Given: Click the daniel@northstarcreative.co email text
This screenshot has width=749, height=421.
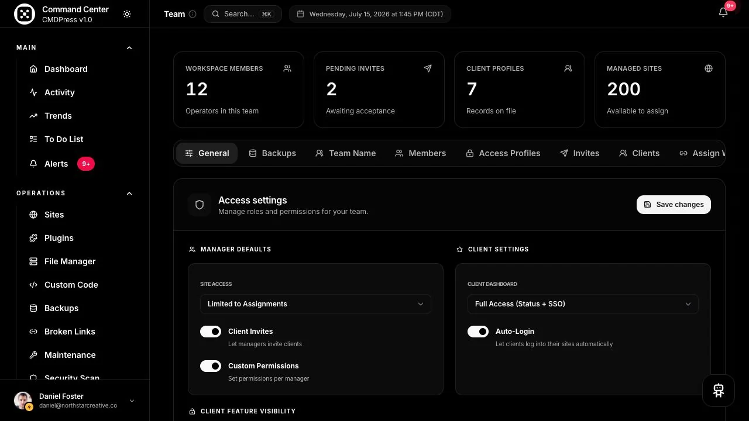Looking at the screenshot, I should (x=78, y=405).
